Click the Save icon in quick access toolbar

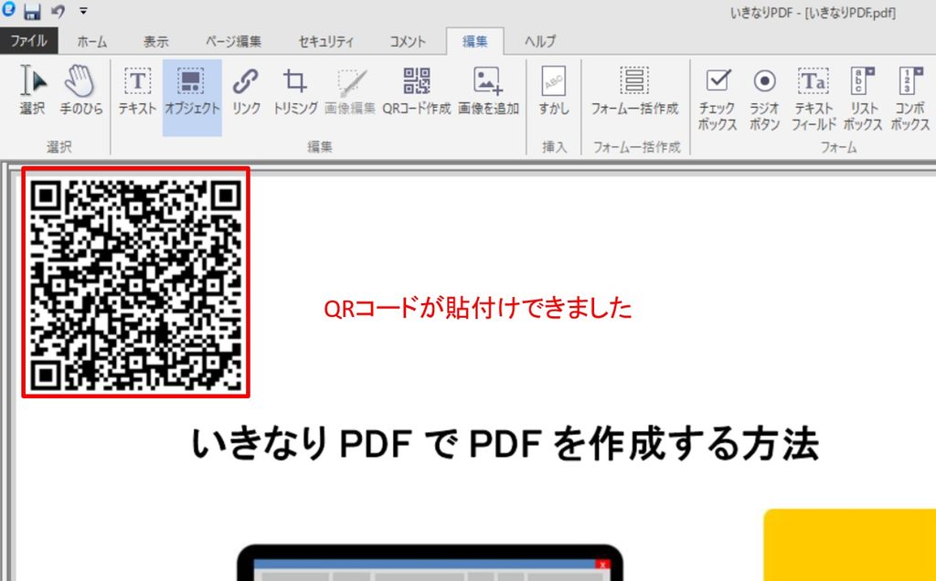(32, 11)
